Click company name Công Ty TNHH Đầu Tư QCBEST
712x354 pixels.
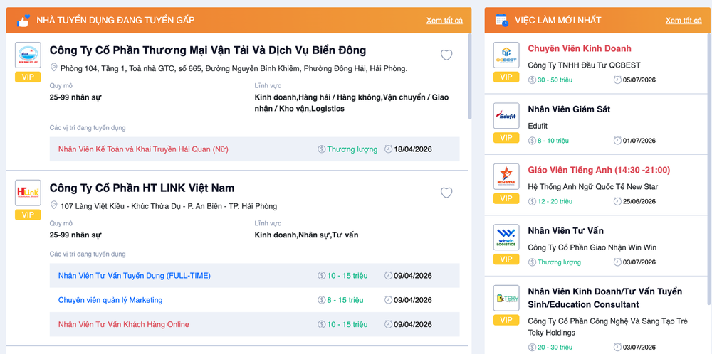point(585,65)
